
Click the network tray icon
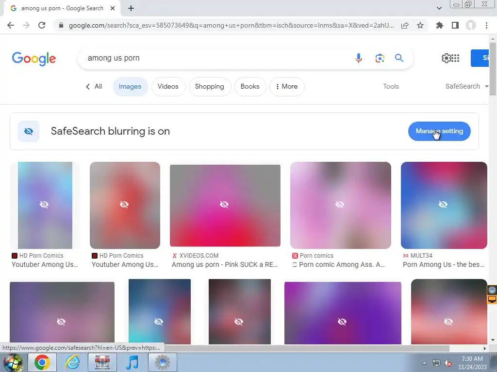point(436,363)
